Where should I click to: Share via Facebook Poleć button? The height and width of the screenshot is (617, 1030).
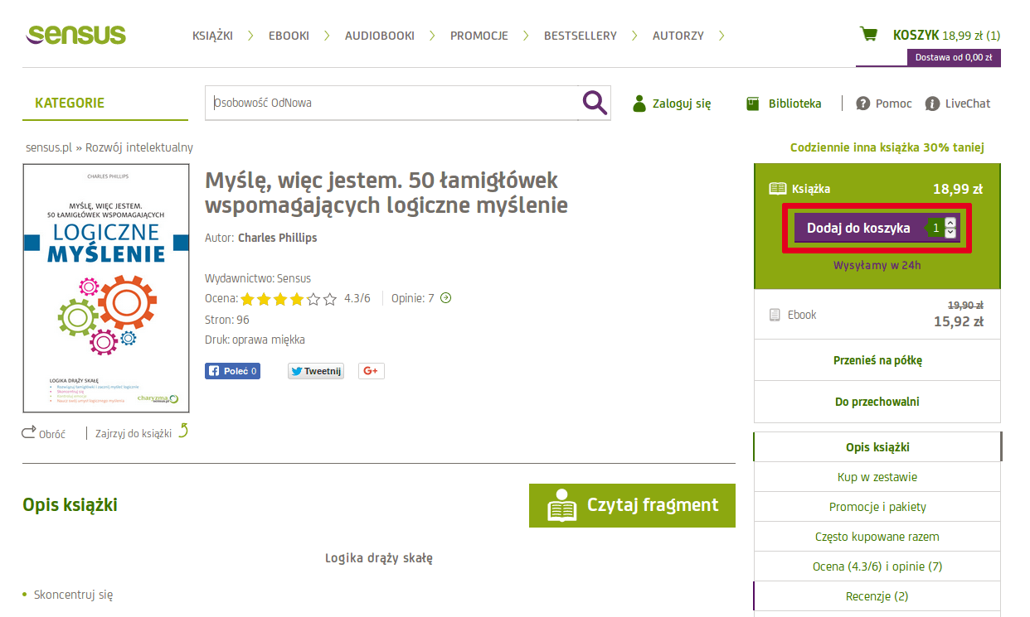(232, 371)
